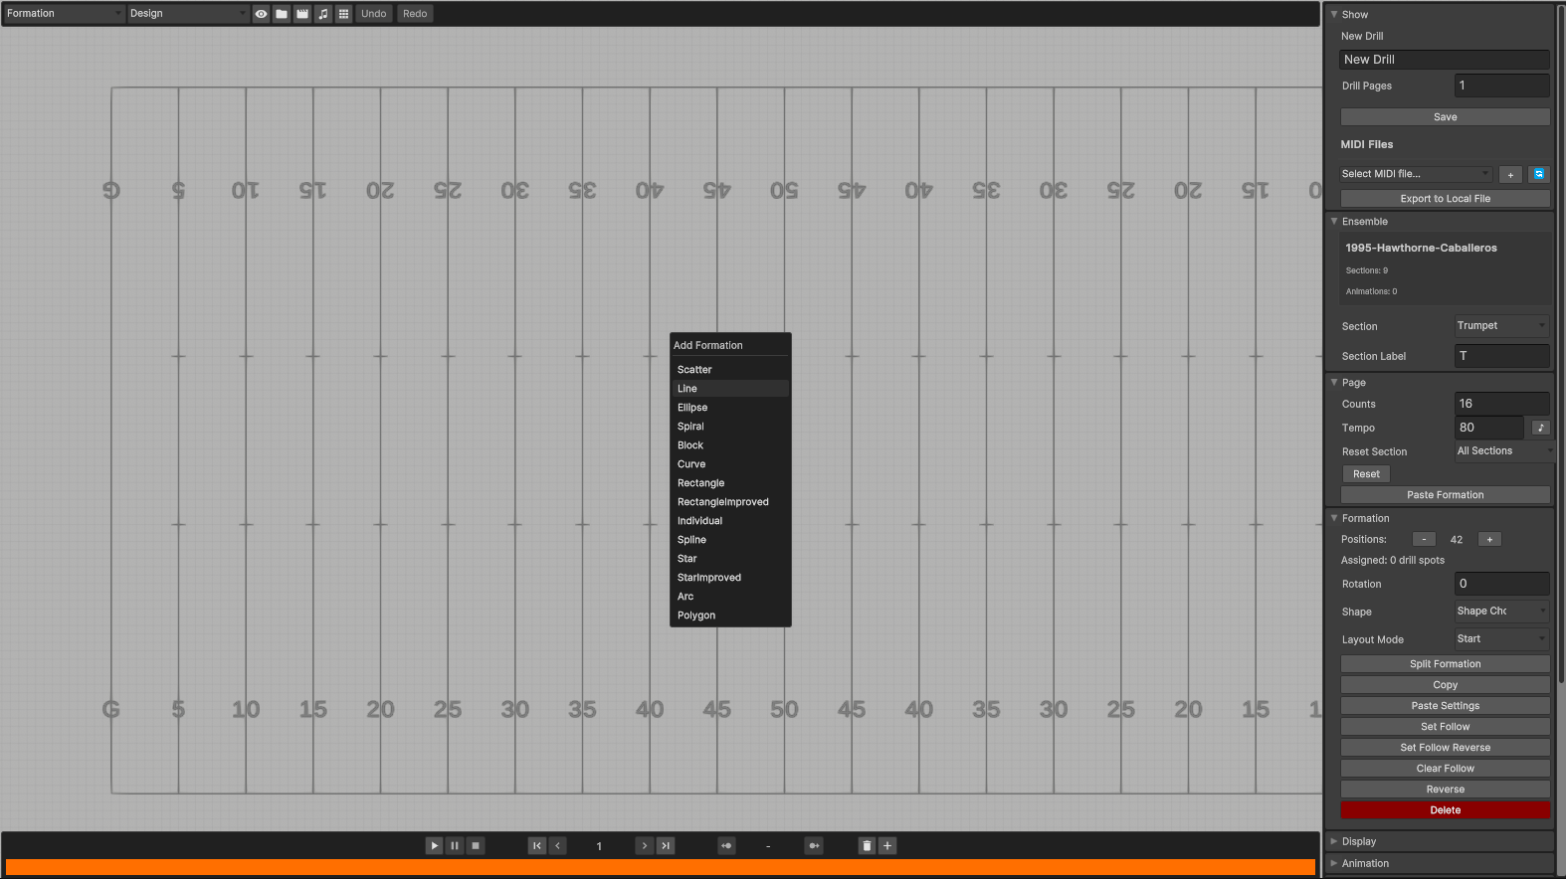Click the music note icon in toolbar
Screen dimensions: 1566x879
pyautogui.click(x=323, y=14)
